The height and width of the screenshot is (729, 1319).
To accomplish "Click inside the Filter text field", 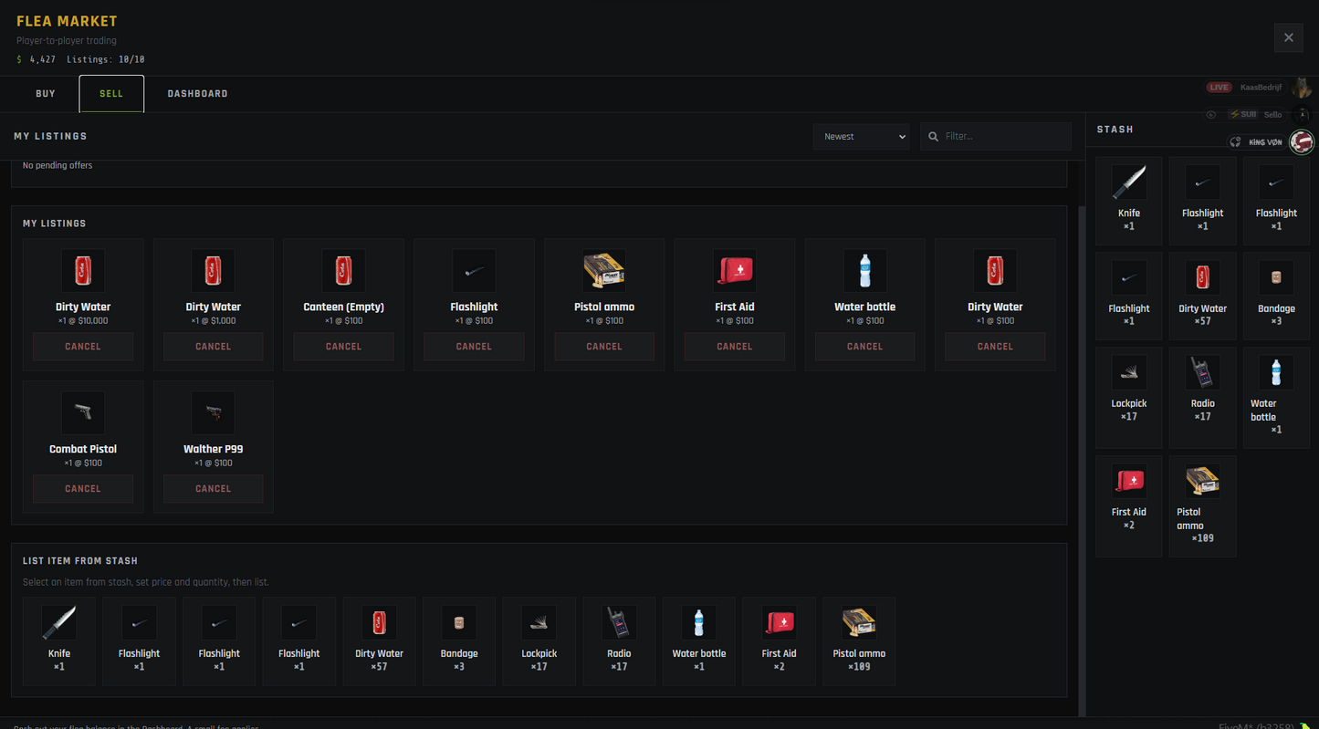I will point(995,136).
